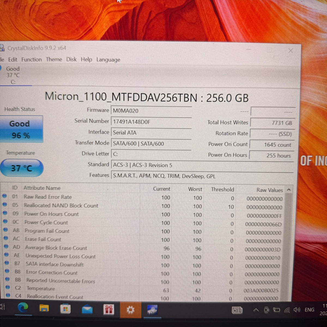
Task: Click the Power On Count value 1645 count
Action: pos(272,145)
